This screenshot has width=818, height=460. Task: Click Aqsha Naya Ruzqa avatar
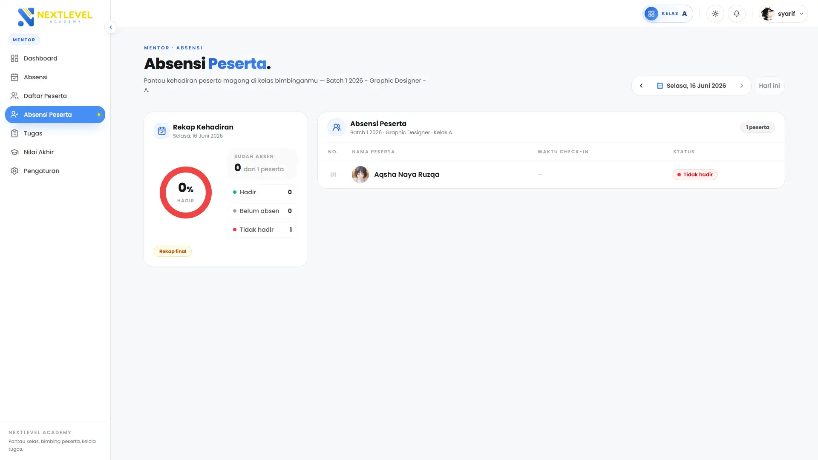360,175
